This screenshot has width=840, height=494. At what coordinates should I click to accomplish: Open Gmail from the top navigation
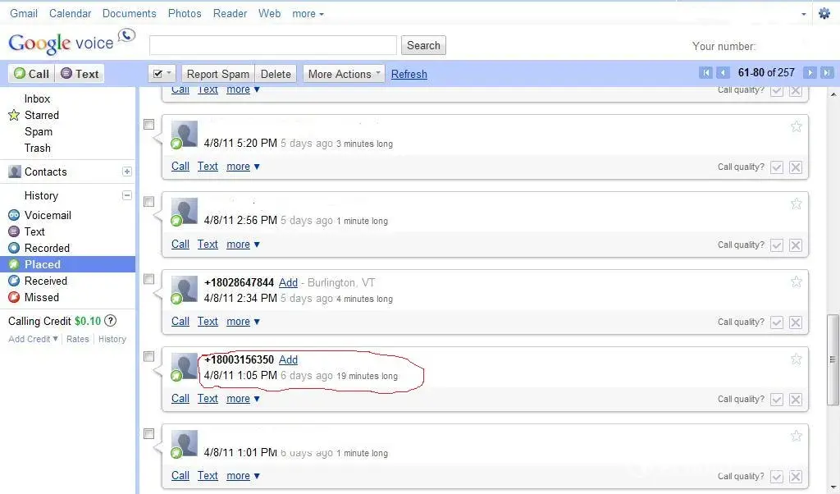tap(24, 13)
